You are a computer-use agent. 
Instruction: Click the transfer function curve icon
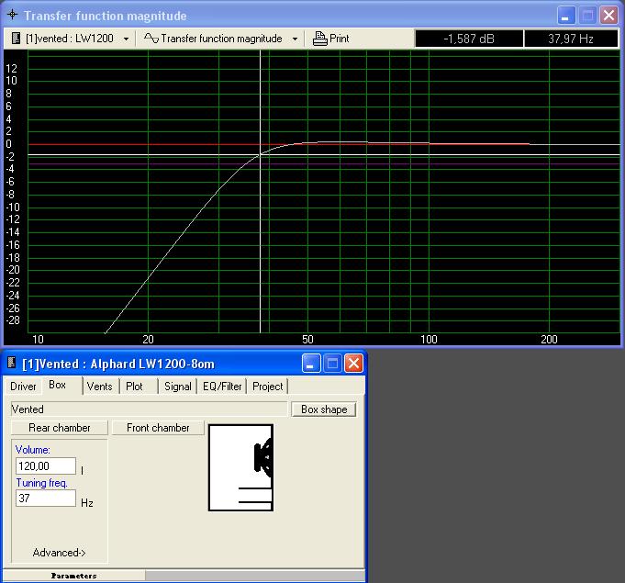[151, 39]
